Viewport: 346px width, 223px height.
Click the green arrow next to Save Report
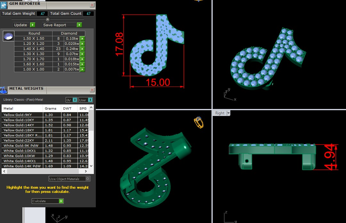pos(79,25)
